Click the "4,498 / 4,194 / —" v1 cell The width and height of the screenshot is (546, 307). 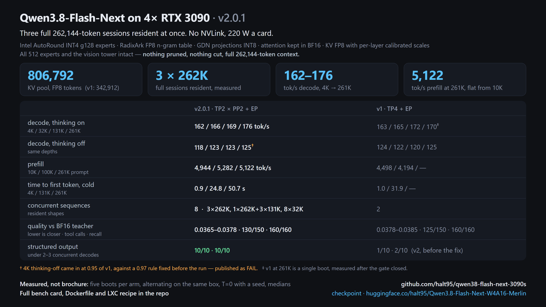coord(401,168)
